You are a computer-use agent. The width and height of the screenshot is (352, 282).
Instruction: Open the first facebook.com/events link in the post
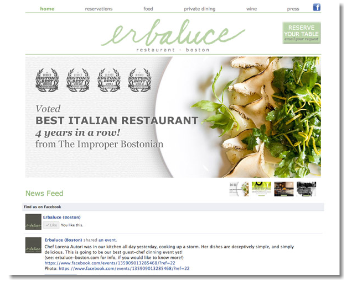click(x=110, y=263)
